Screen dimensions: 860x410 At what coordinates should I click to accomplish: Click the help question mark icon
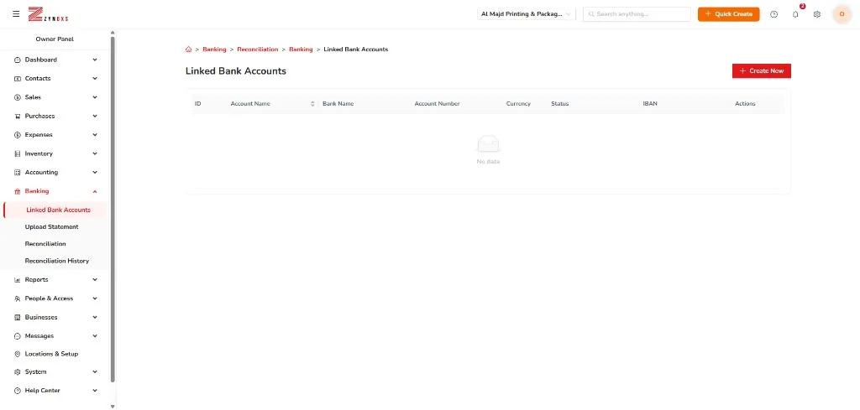coord(773,14)
